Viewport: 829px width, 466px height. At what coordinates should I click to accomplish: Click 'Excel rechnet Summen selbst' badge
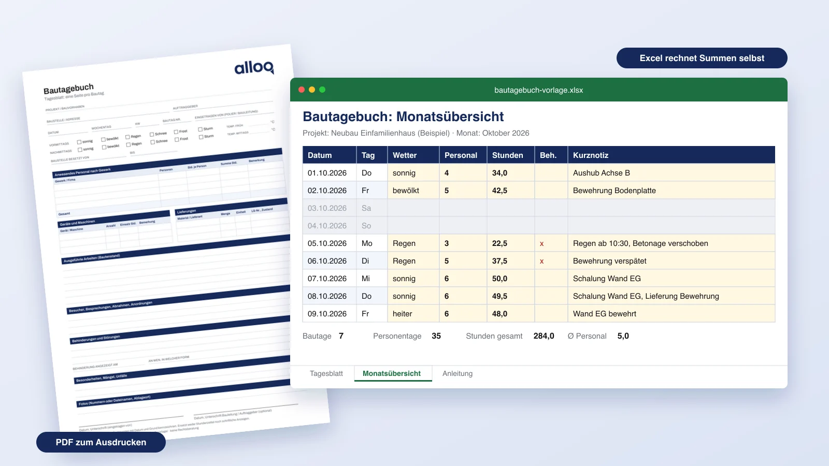tap(702, 58)
